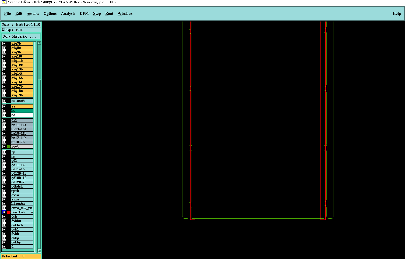Click the Job Matrix button
Screen dimensions: 405x259
[x=21, y=37]
